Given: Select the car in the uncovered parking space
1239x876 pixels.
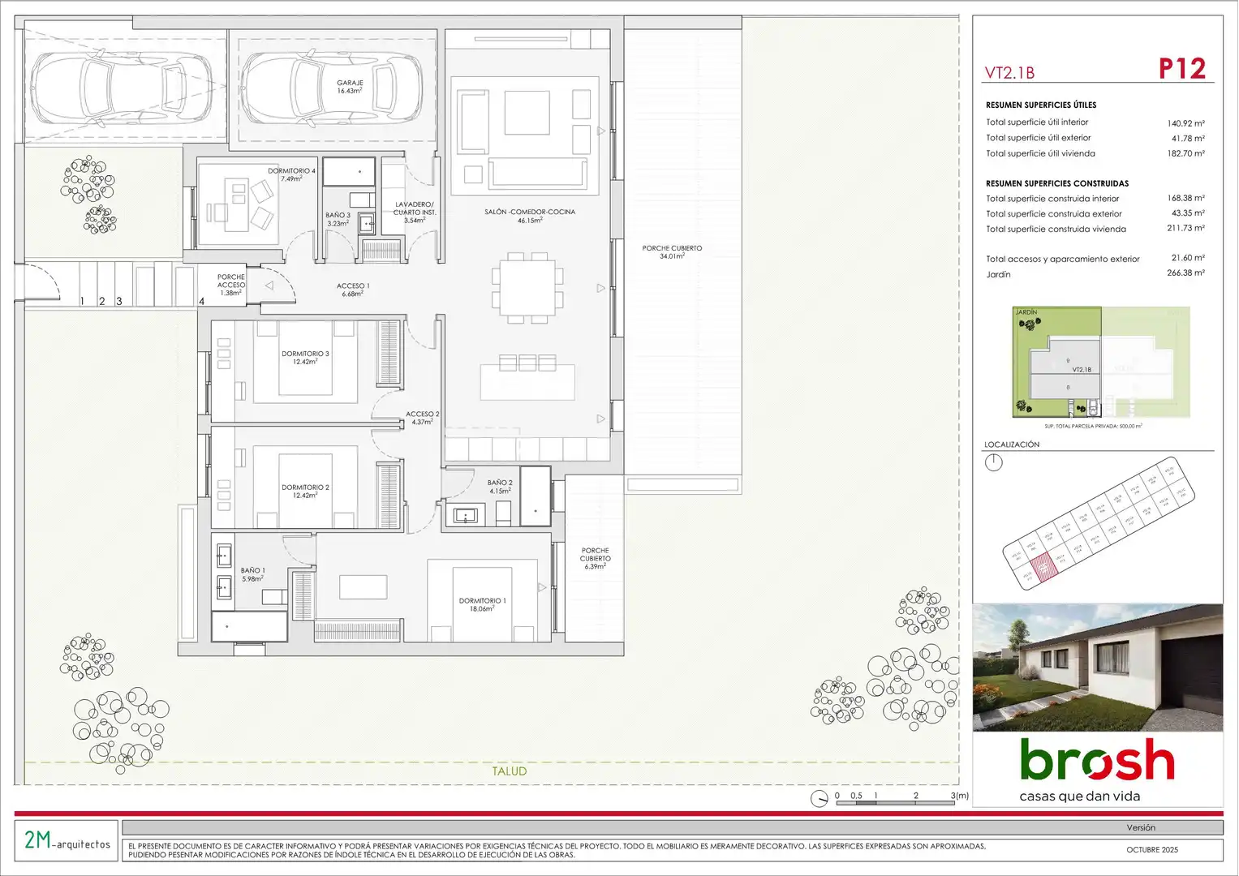Looking at the screenshot, I should tap(122, 87).
